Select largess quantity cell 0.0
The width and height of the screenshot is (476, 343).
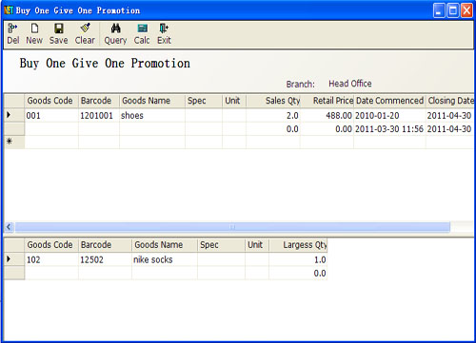coord(298,273)
